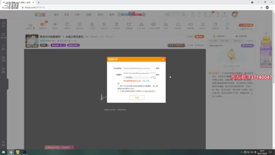The height and width of the screenshot is (155, 275).
Task: Click the Chrome taskbar icon
Action: coord(11,152)
